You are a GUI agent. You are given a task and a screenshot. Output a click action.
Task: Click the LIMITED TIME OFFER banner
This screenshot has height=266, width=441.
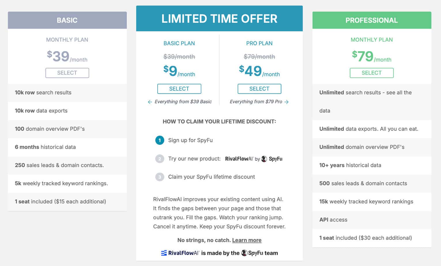click(219, 18)
